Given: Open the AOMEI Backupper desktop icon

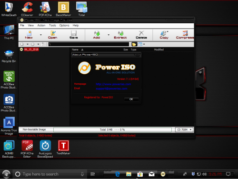Looking at the screenshot, I should pos(9,149).
